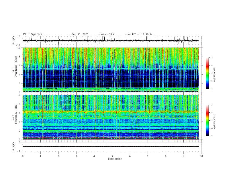This screenshot has height=175, width=227.
Task: Click the 'VLF Spectra' title text
Action: 32,34
